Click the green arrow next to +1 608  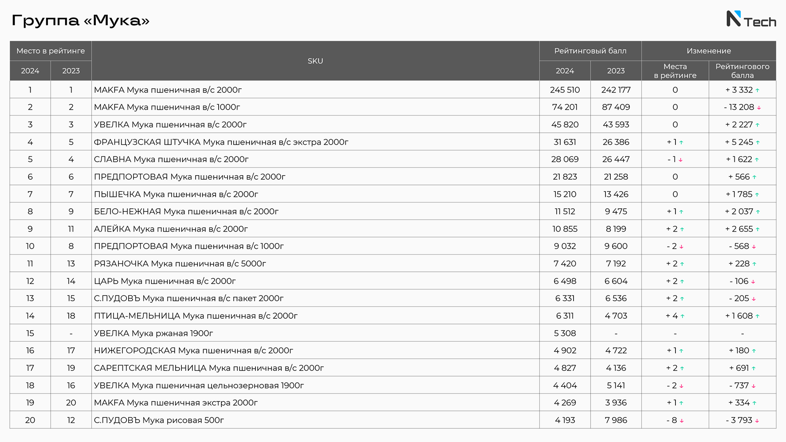pyautogui.click(x=757, y=316)
